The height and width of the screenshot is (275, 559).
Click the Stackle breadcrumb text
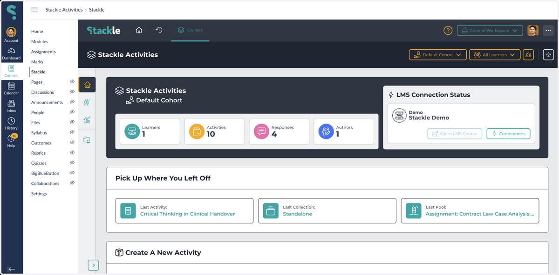[97, 10]
